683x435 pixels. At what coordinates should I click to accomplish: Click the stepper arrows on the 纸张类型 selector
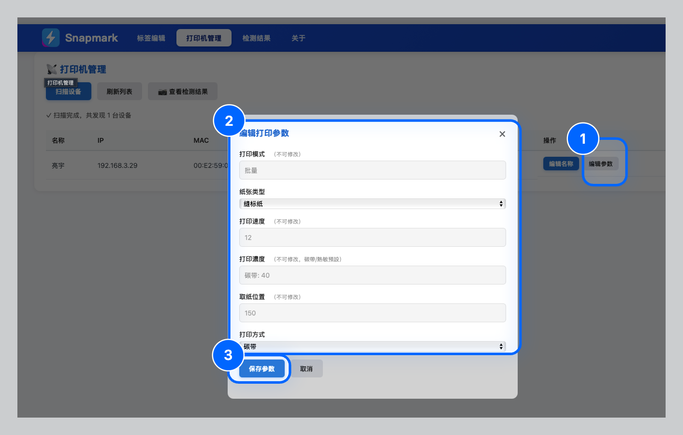point(500,203)
